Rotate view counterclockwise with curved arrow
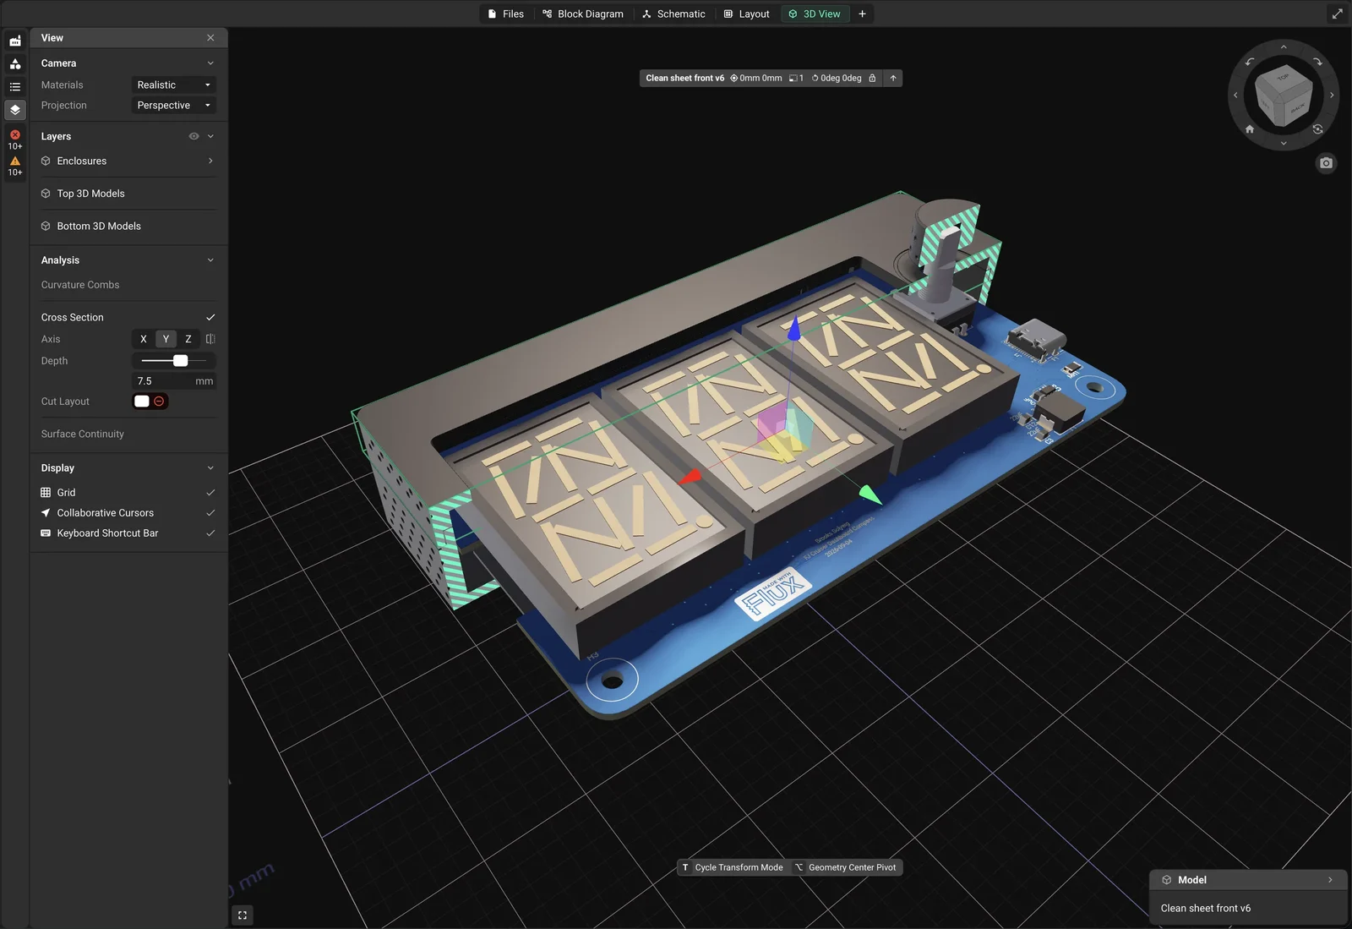The image size is (1352, 929). (x=1250, y=62)
